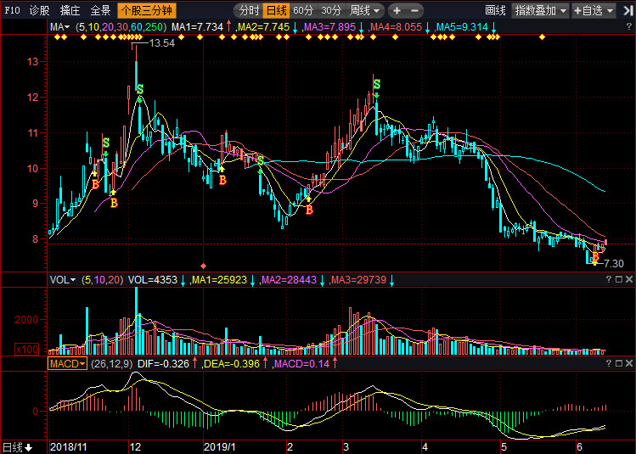This screenshot has height=454, width=636.
Task: Click the S sell signal at March peak
Action: click(377, 84)
